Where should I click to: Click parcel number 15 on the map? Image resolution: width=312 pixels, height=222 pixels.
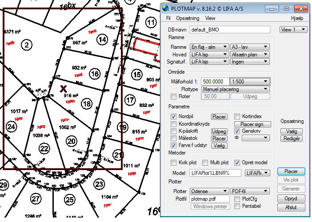point(137,75)
